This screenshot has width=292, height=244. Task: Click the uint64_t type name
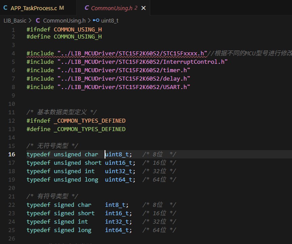(x=118, y=180)
